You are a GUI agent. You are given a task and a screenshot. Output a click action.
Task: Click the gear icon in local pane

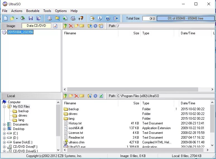click(x=95, y=96)
